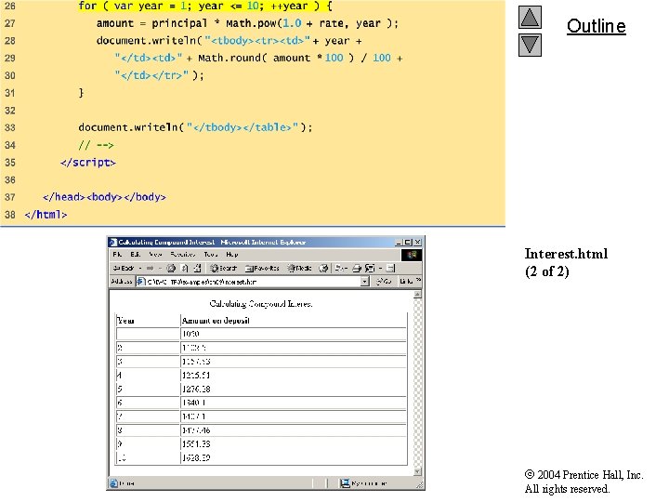The width and height of the screenshot is (669, 502).
Task: Click the Go button beside the Address bar
Action: (x=384, y=282)
